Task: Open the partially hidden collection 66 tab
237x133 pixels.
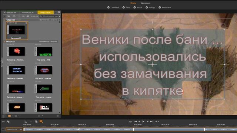Action: (11, 13)
